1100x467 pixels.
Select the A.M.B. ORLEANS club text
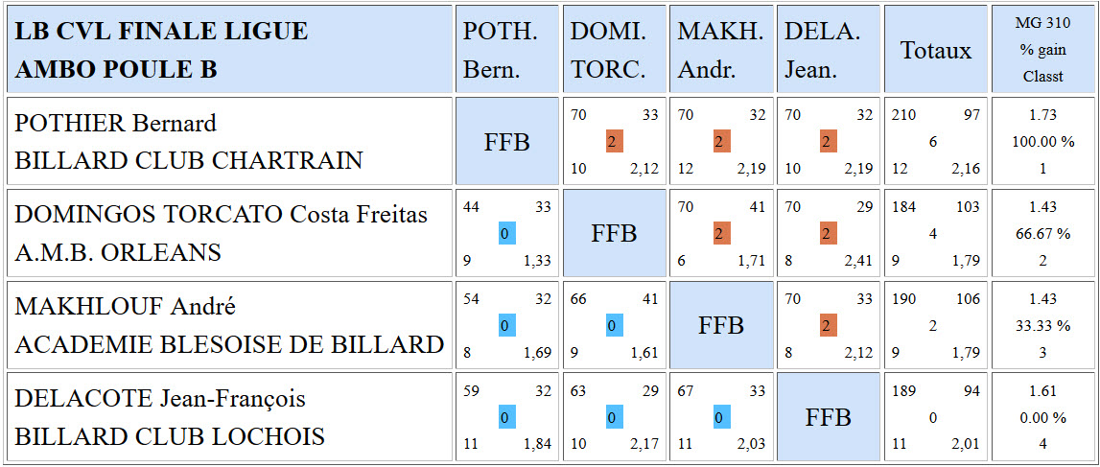point(117,252)
